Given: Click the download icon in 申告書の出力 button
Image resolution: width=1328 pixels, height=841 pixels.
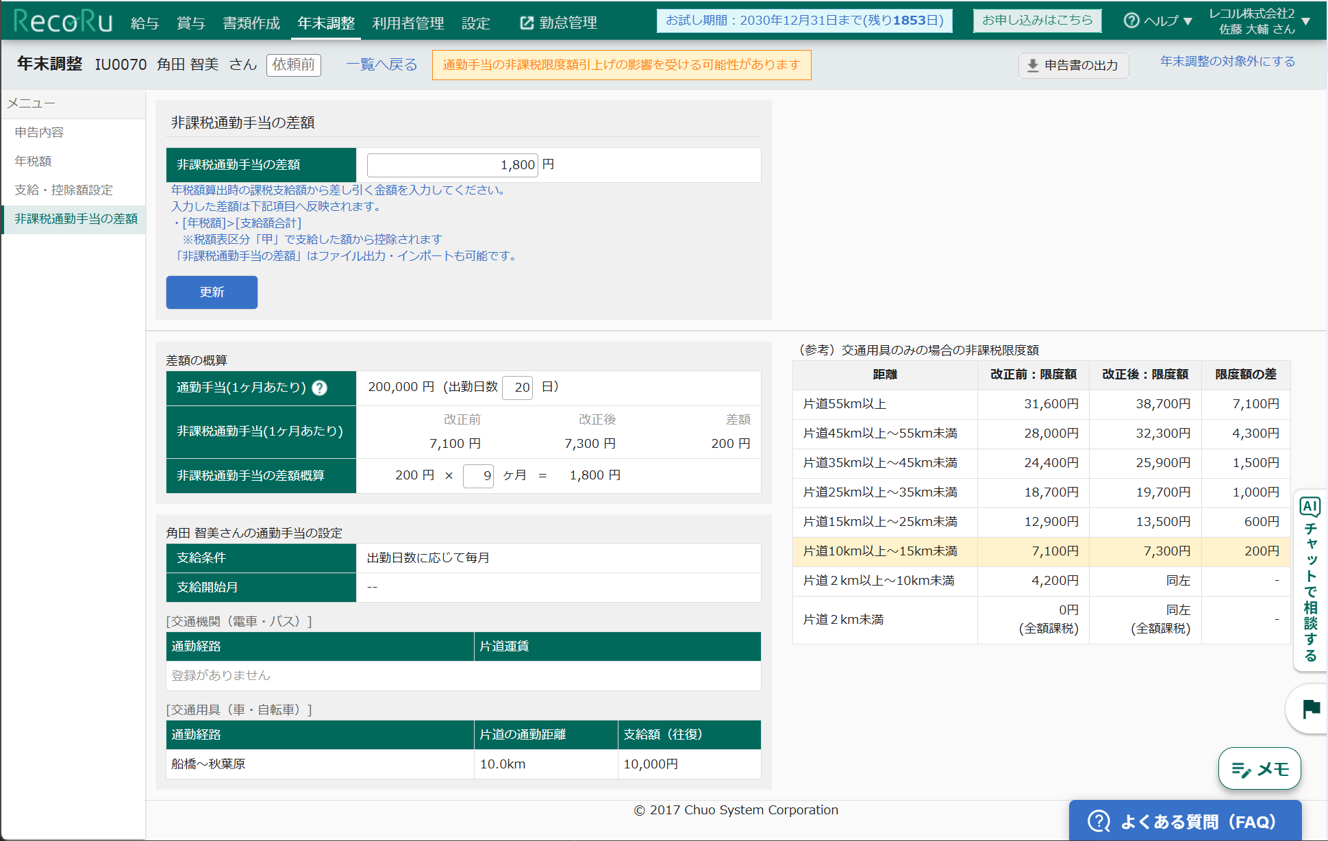Looking at the screenshot, I should [x=1031, y=65].
